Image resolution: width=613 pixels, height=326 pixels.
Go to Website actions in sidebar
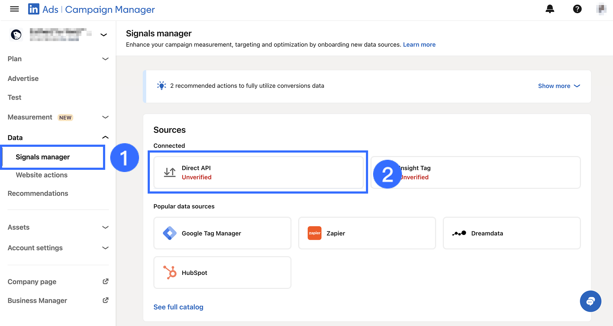[x=42, y=175]
